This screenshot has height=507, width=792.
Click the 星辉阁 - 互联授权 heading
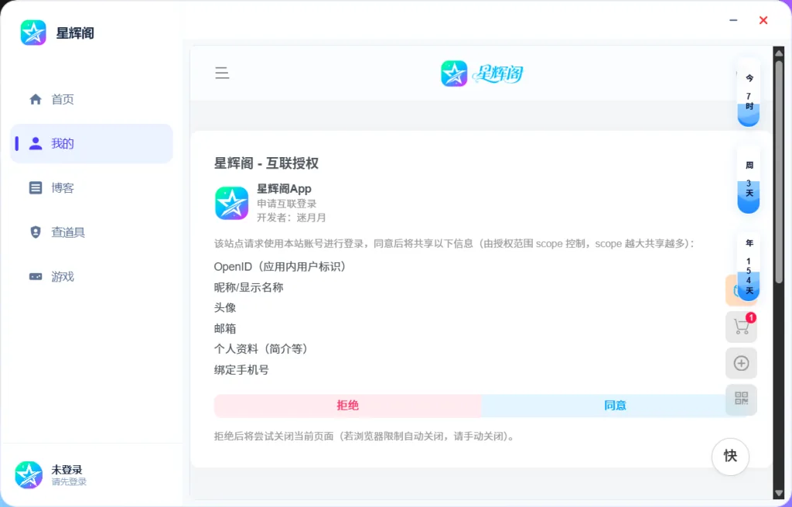[x=266, y=163]
